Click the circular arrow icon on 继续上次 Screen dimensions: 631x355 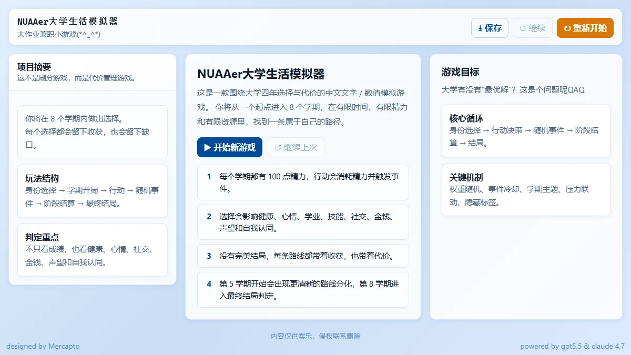pos(278,148)
